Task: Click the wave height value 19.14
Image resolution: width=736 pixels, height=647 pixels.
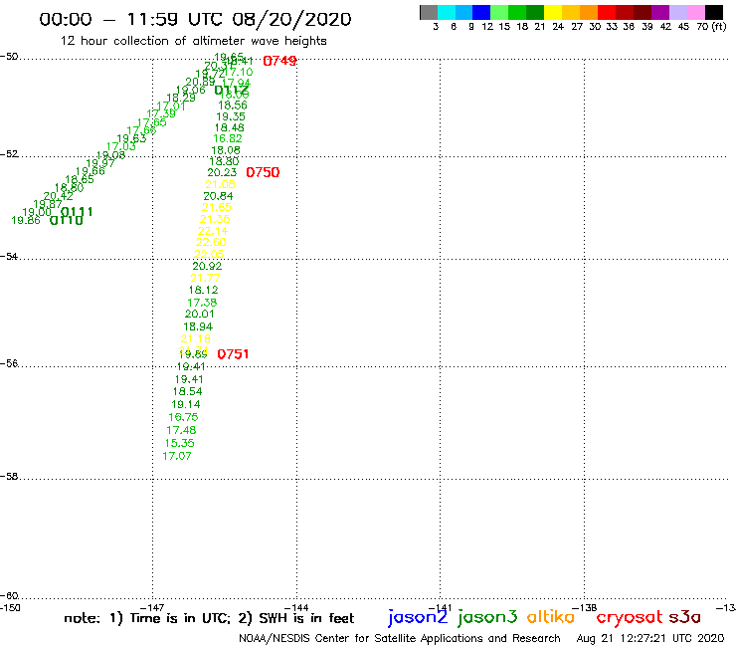Action: (x=185, y=404)
